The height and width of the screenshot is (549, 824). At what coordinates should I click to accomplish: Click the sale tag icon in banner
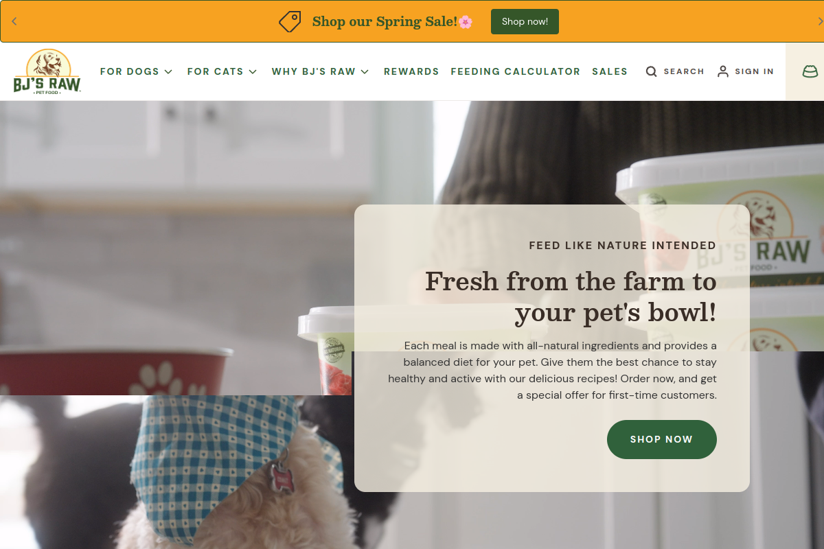pyautogui.click(x=290, y=21)
